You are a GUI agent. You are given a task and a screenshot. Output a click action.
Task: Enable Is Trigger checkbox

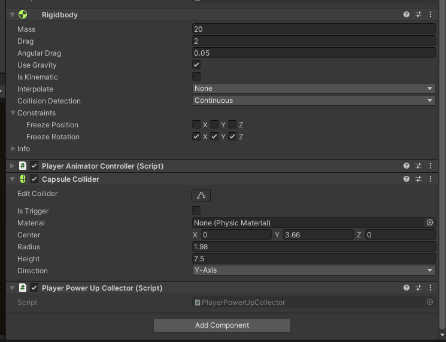[196, 210]
